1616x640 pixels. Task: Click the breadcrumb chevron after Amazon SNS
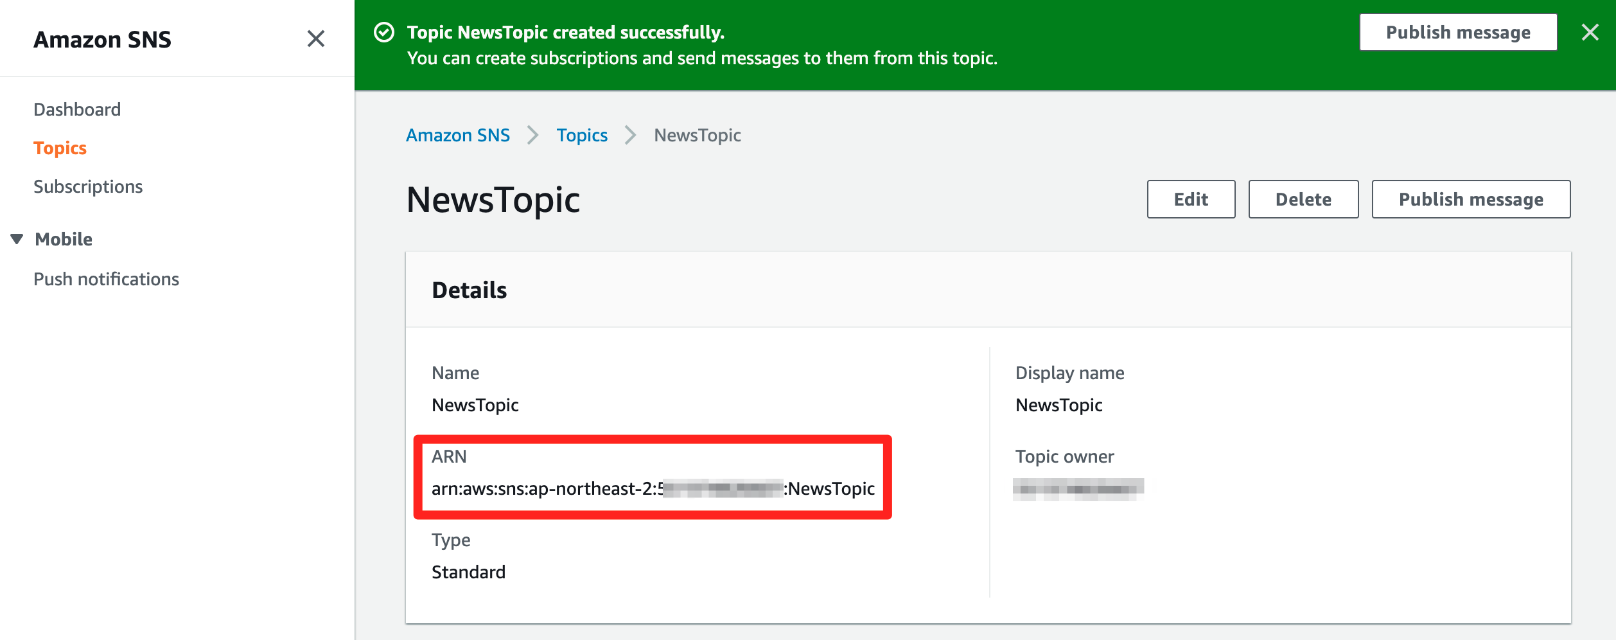point(532,135)
